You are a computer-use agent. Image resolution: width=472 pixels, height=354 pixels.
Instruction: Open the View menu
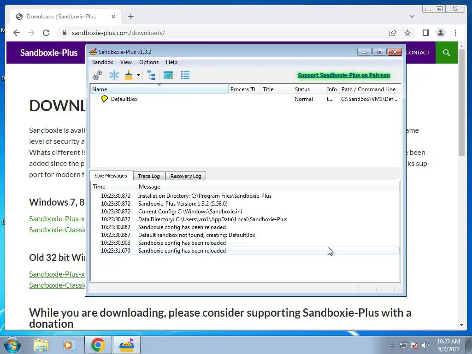coord(126,62)
